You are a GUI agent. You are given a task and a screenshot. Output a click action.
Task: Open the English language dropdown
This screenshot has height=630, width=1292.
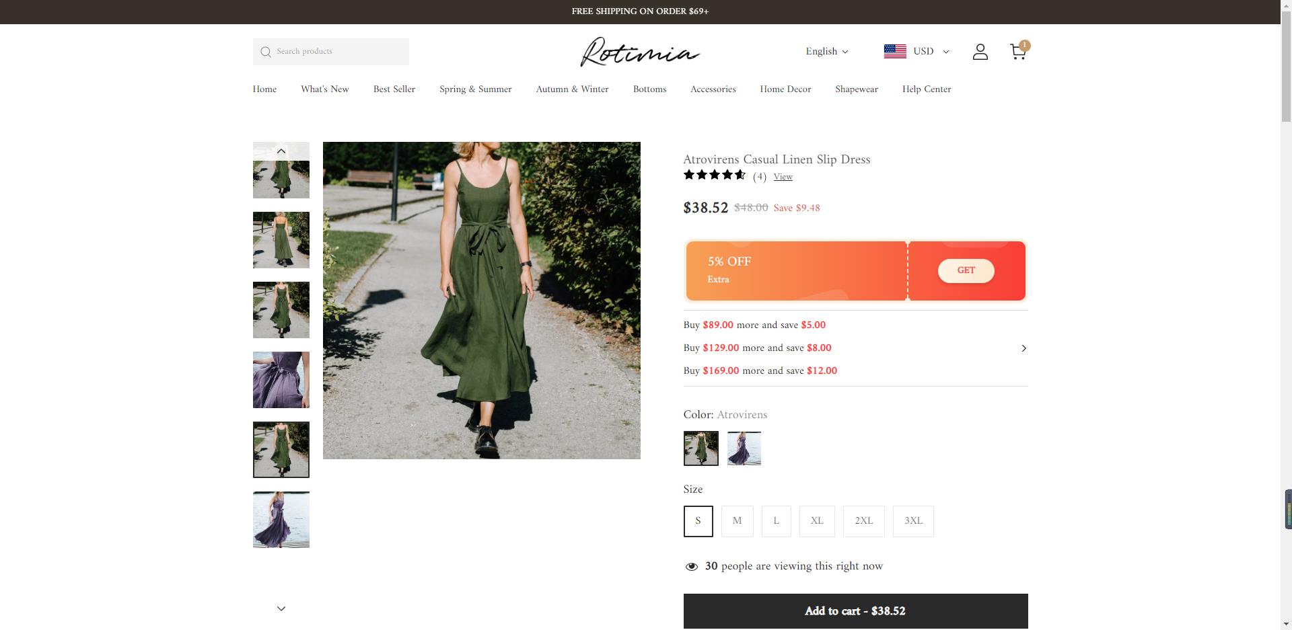[827, 52]
